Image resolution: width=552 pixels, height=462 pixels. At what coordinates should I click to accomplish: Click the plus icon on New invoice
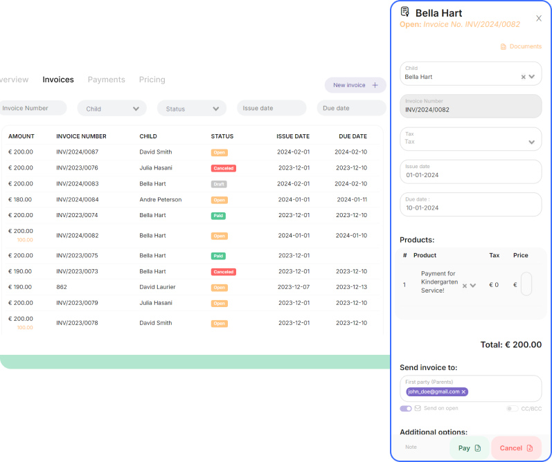(x=375, y=85)
